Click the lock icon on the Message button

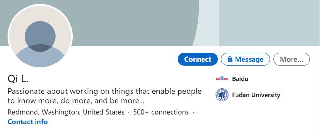(230, 59)
